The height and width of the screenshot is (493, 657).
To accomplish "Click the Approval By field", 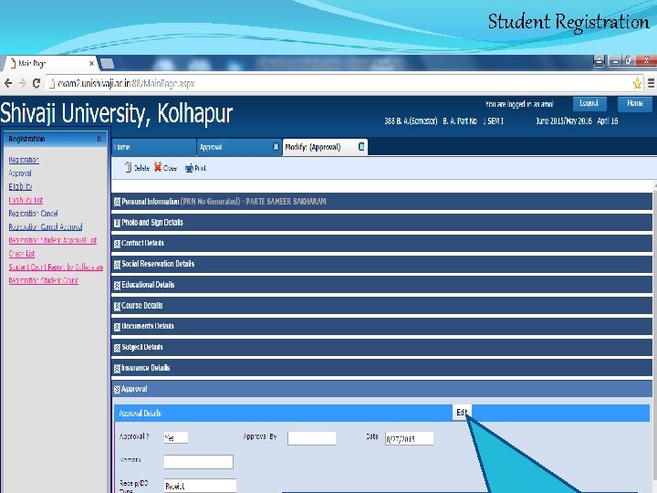I will click(312, 438).
